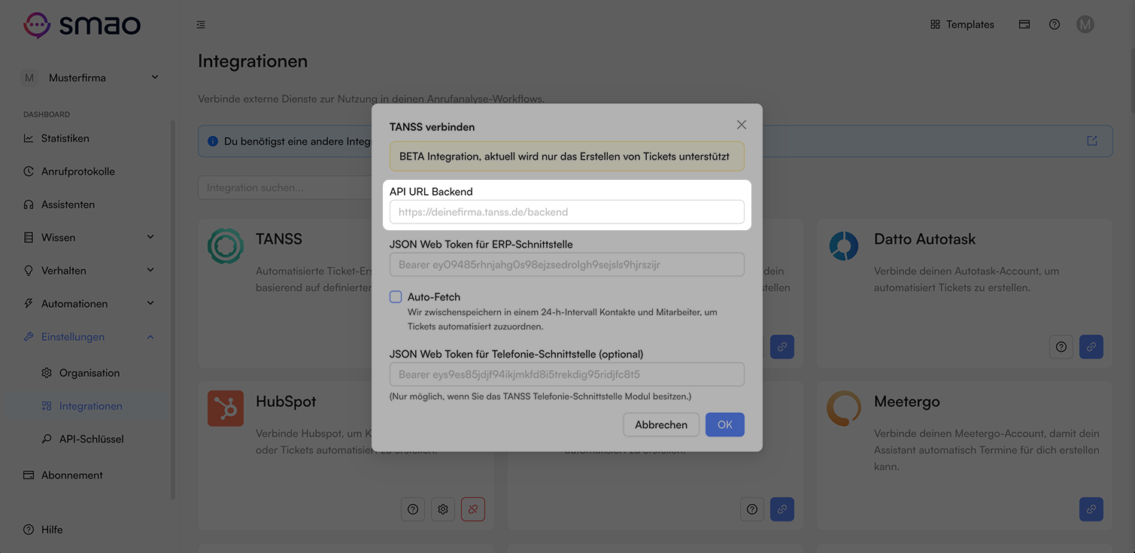Click the TANSS logo
This screenshot has width=1135, height=553.
point(226,247)
